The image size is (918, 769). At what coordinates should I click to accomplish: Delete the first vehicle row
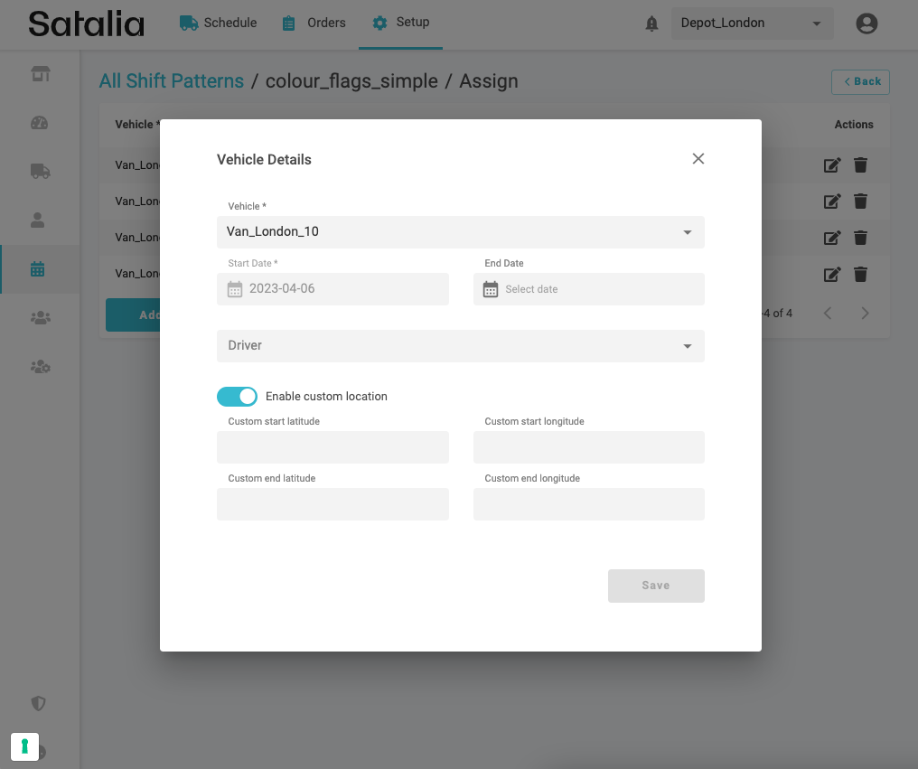click(x=861, y=165)
